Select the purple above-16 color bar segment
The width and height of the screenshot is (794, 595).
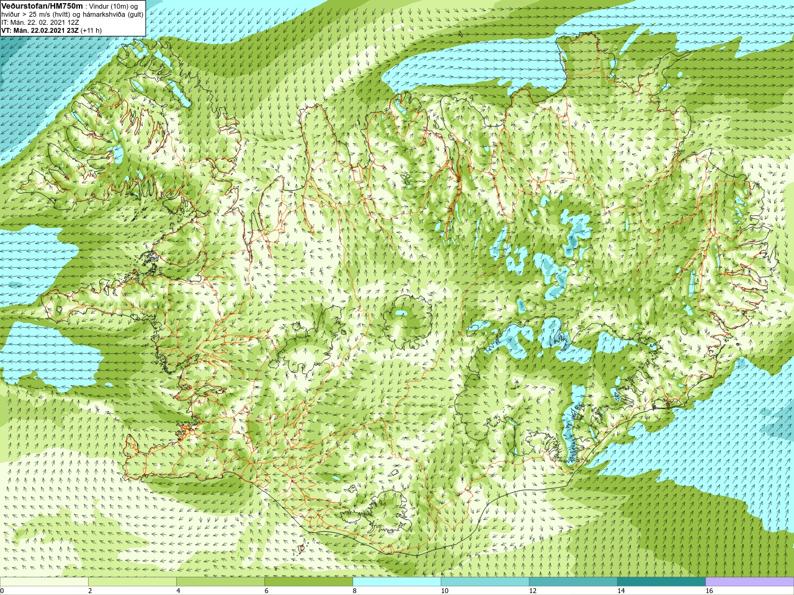750,582
